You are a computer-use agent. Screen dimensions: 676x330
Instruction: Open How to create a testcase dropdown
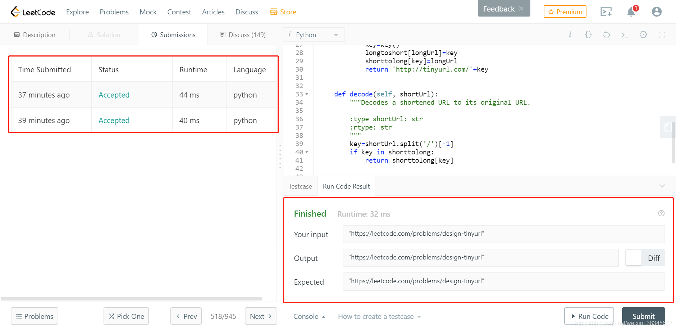(x=379, y=316)
